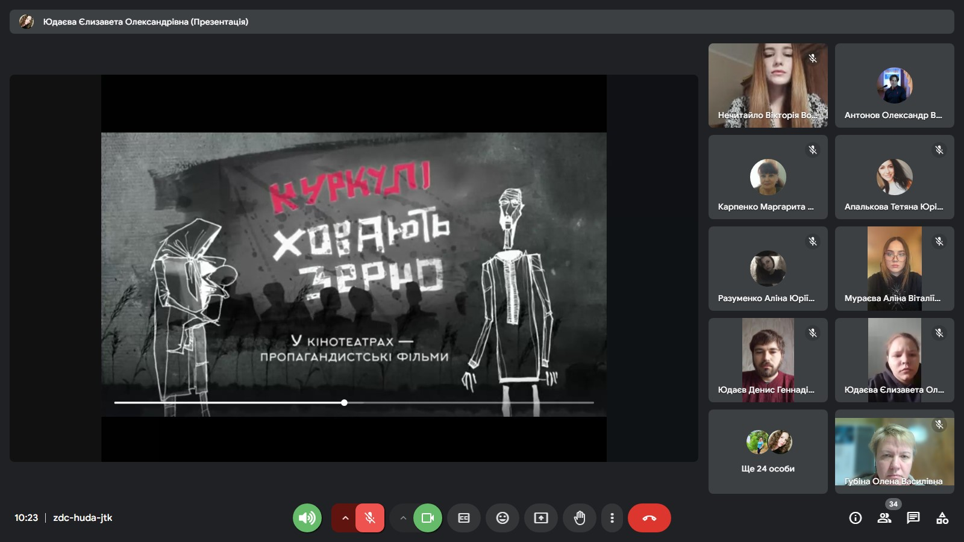Screen dimensions: 964x542
Task: Expand camera video settings chevron
Action: [x=403, y=518]
